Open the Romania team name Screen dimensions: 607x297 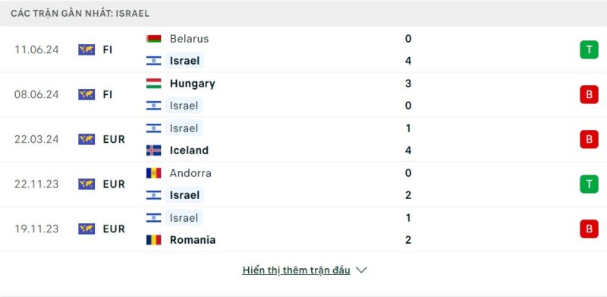(193, 240)
